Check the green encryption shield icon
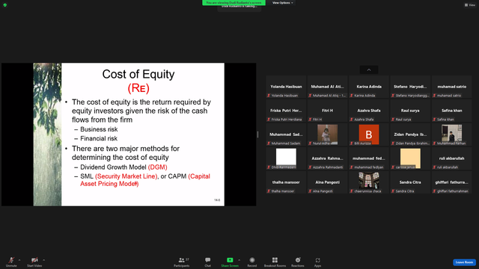Image resolution: width=479 pixels, height=269 pixels. (5, 5)
